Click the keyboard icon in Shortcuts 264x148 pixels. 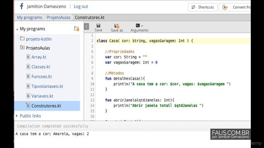pyautogui.click(x=193, y=7)
